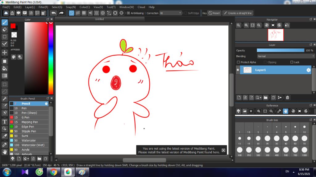Open the Cloud menu
Viewport: 316px width, 177px height.
point(141,7)
